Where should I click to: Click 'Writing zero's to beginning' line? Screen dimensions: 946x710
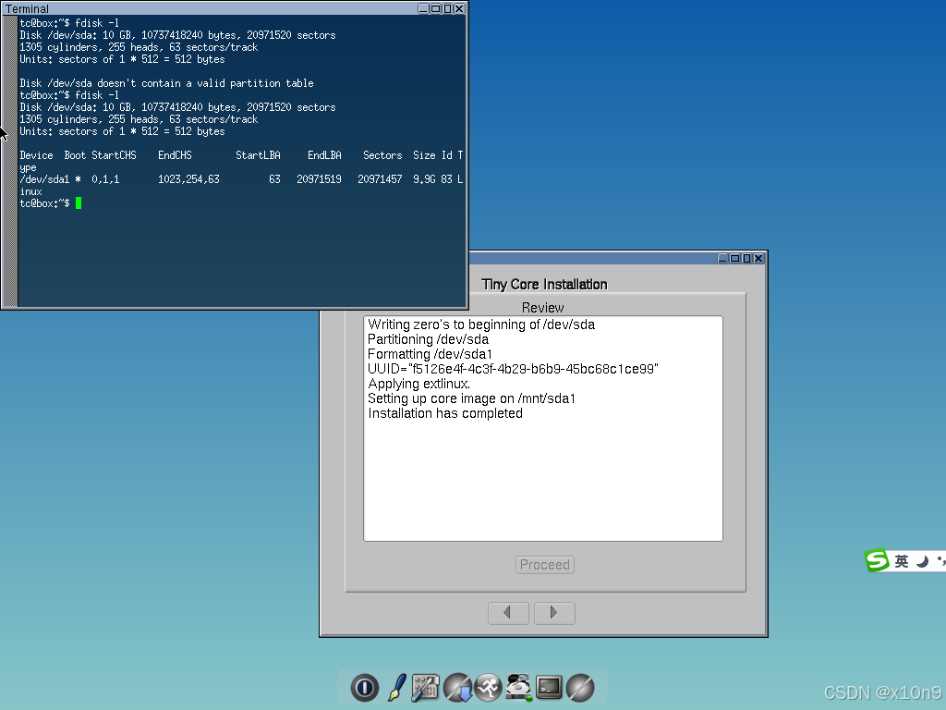480,324
